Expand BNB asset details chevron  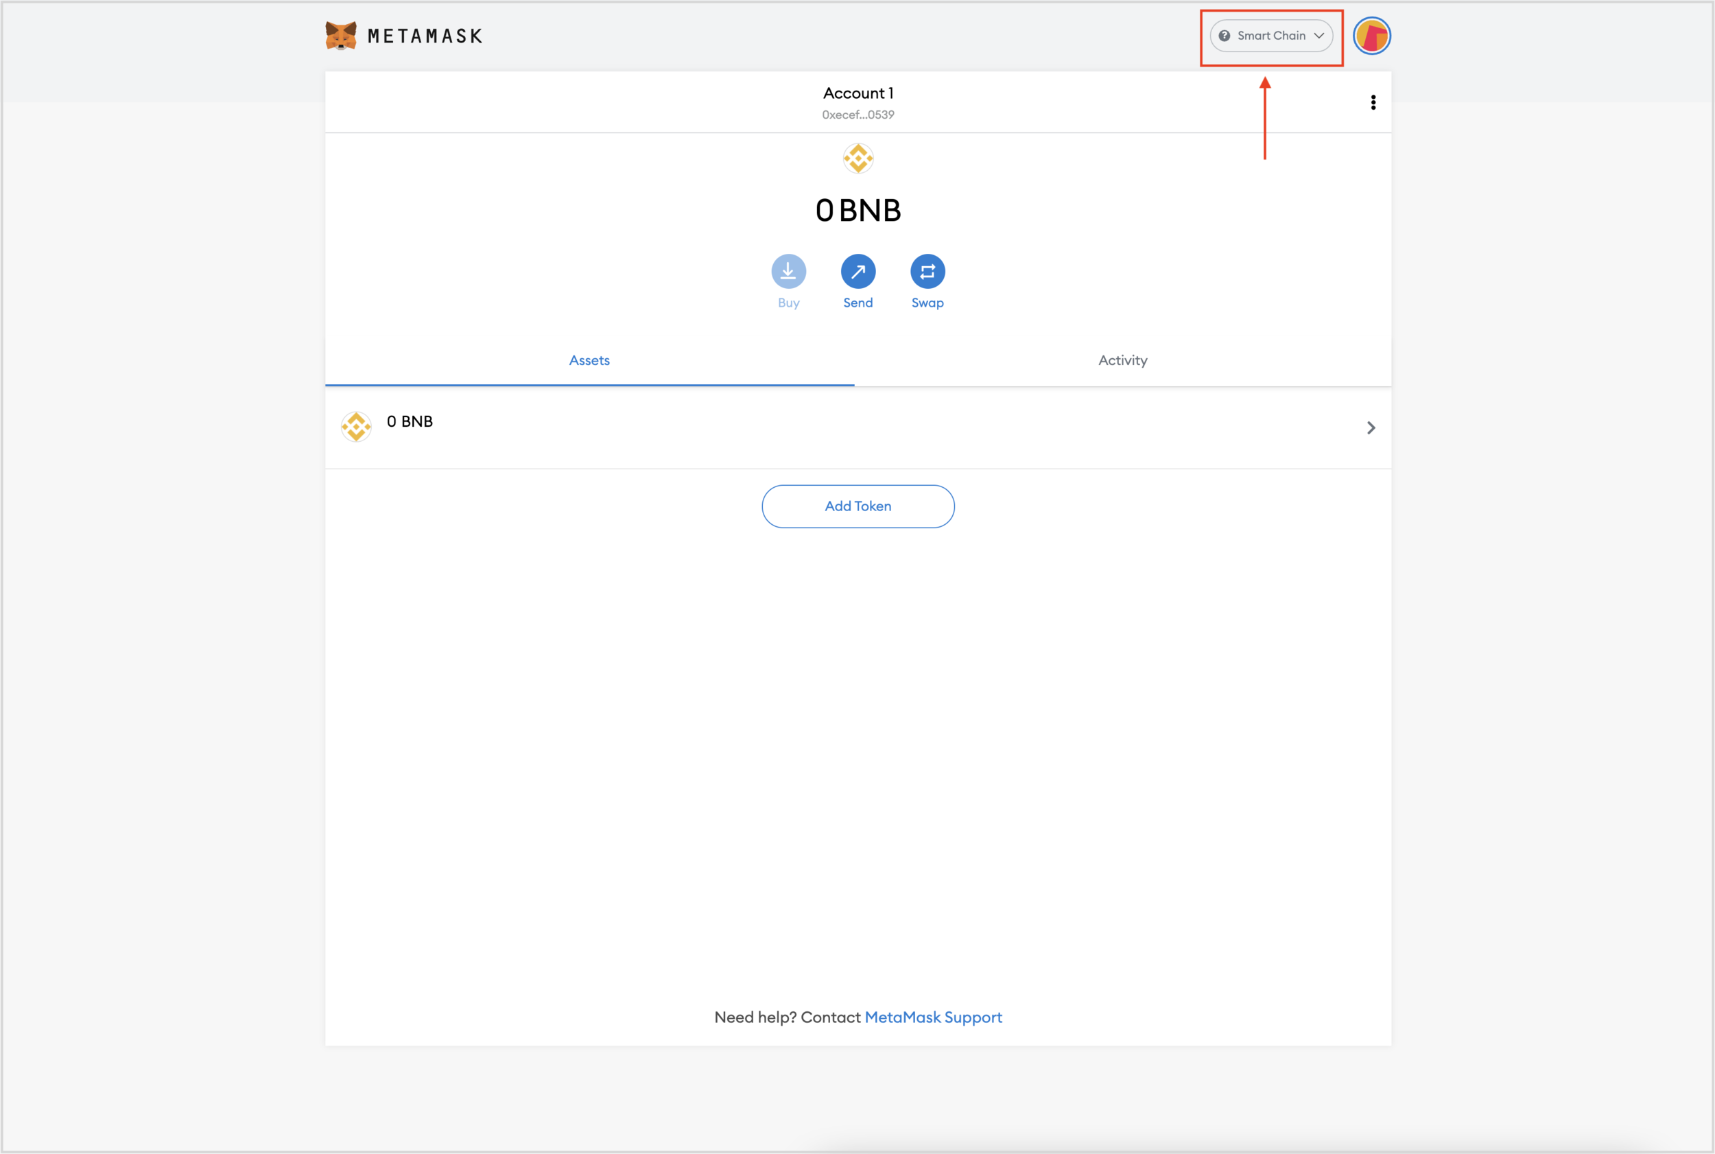tap(1371, 427)
